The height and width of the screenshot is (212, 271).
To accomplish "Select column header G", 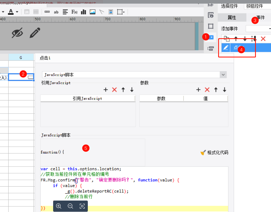I will pos(21,57).
